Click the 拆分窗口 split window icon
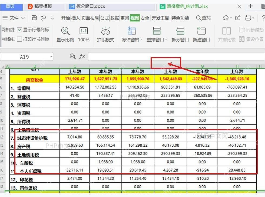Image resolution: width=265 pixels, height=197 pixels. [180, 31]
